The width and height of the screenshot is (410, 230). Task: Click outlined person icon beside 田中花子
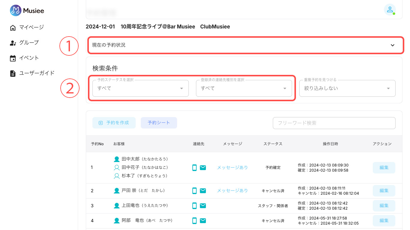point(117,167)
